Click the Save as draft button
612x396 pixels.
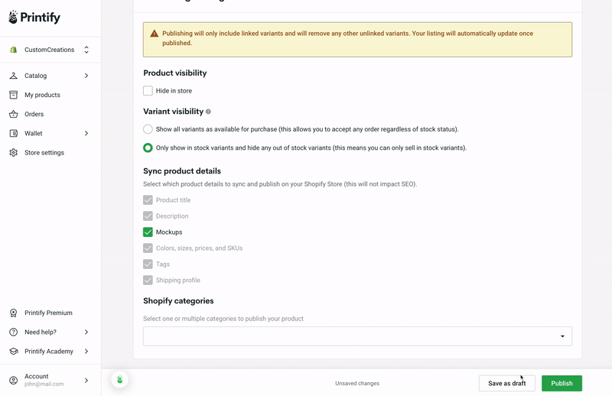[507, 384]
